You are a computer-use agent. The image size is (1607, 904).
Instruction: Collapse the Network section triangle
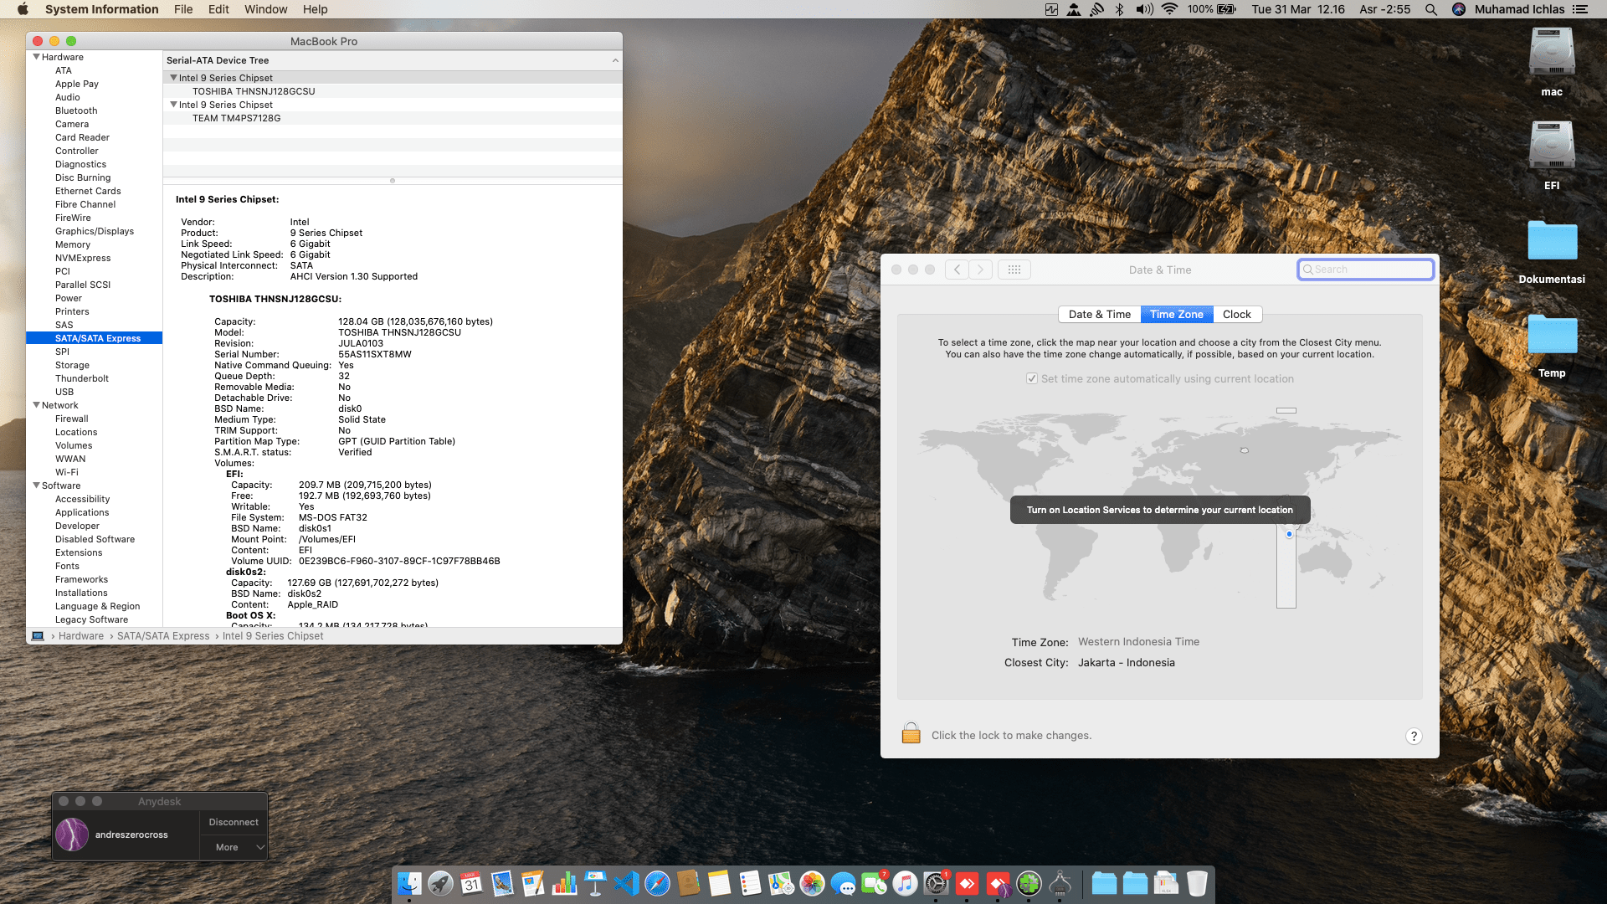point(36,405)
